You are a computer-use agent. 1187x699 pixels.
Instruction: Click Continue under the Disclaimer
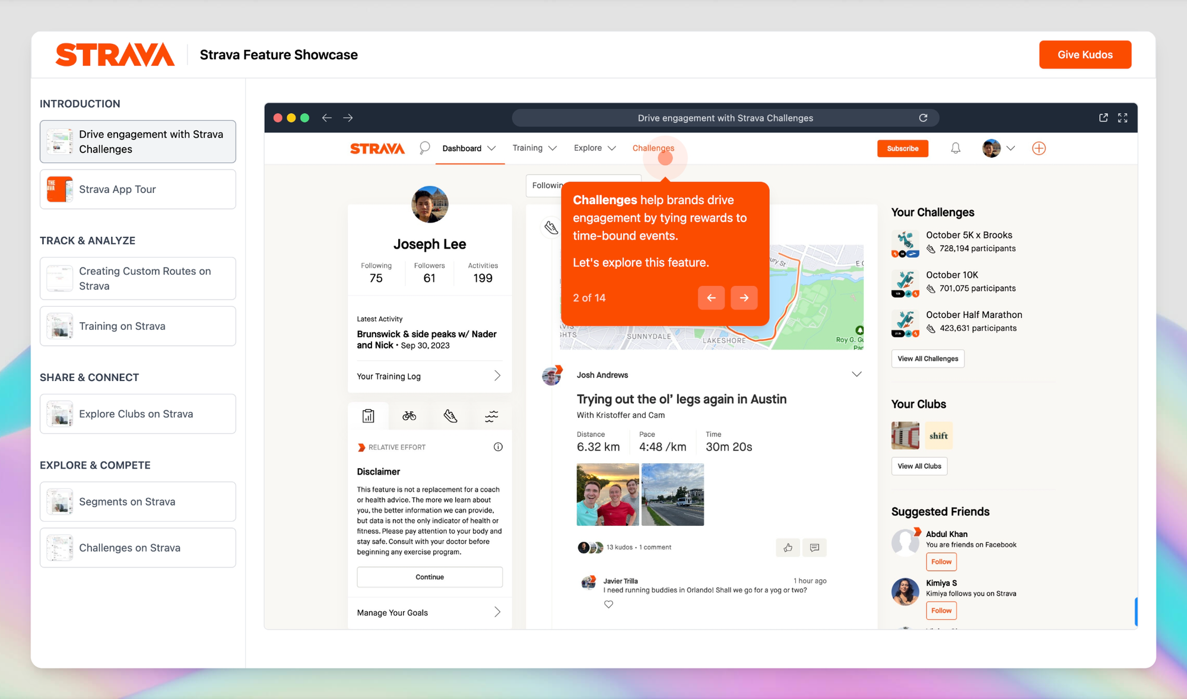(430, 577)
